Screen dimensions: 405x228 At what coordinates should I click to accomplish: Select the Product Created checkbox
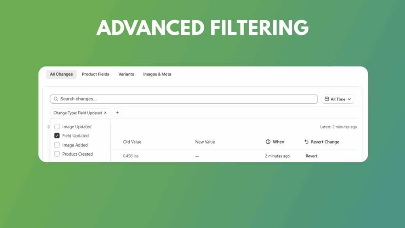[x=57, y=154]
